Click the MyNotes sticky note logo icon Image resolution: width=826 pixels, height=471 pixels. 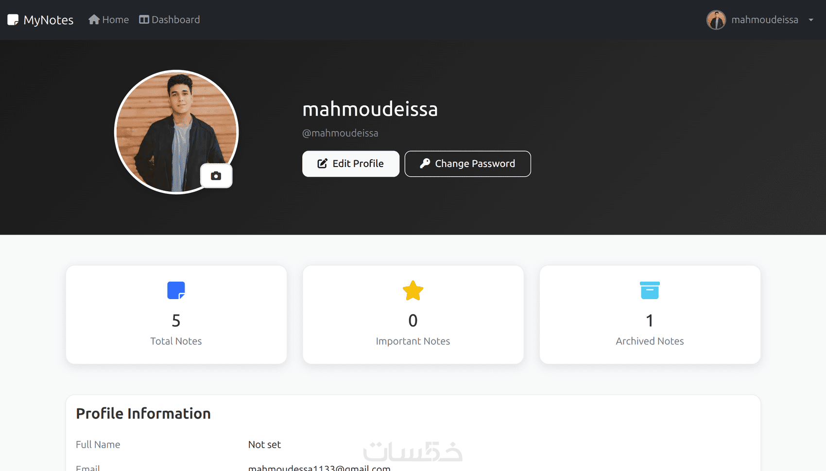coord(13,20)
